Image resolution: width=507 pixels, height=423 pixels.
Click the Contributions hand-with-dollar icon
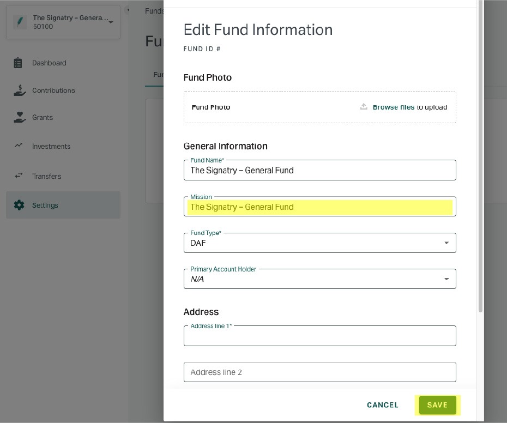20,90
